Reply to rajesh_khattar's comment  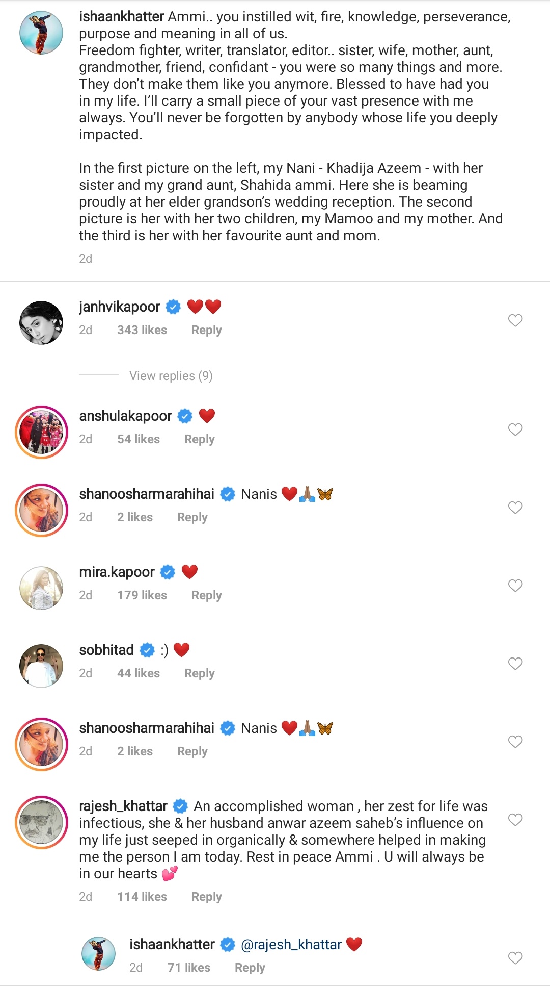pyautogui.click(x=206, y=896)
